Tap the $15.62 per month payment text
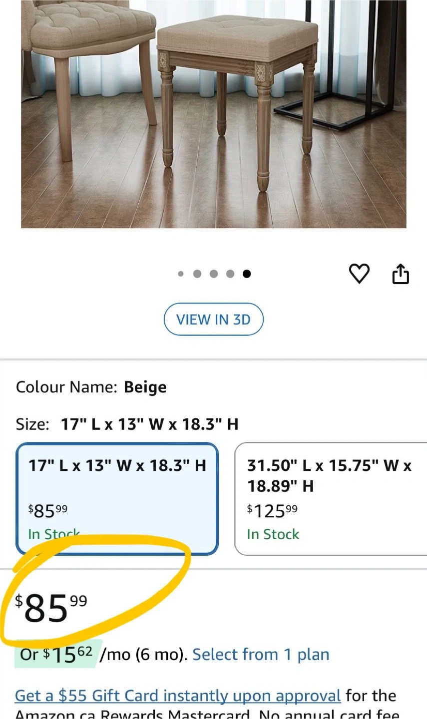 point(65,655)
